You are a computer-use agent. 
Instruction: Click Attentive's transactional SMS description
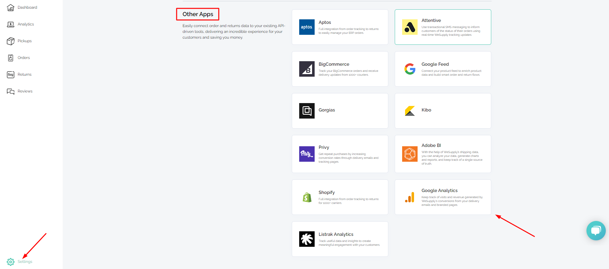click(x=451, y=31)
